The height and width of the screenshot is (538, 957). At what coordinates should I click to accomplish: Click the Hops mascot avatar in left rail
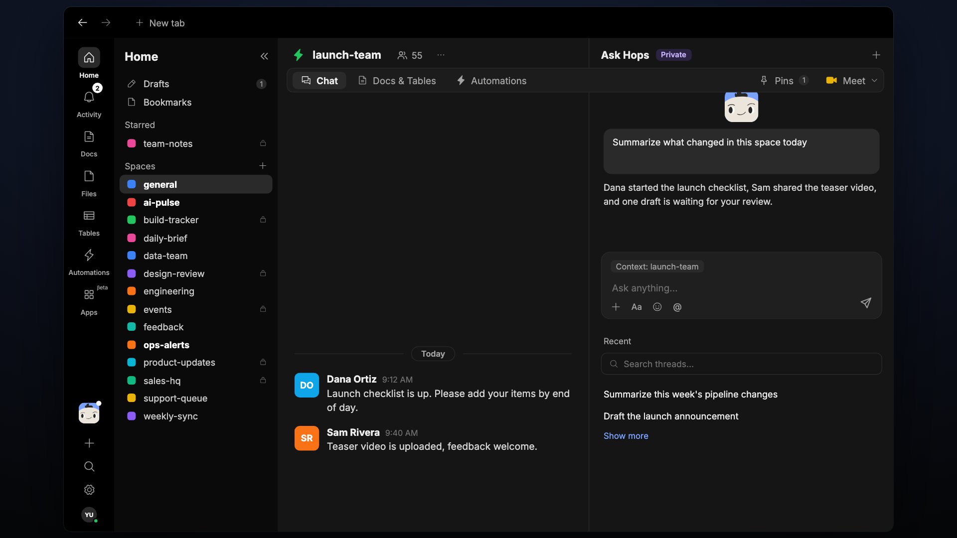89,413
